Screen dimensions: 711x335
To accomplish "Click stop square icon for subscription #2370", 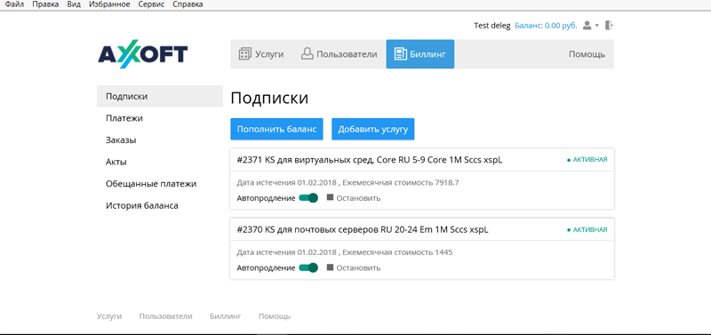I will click(330, 267).
